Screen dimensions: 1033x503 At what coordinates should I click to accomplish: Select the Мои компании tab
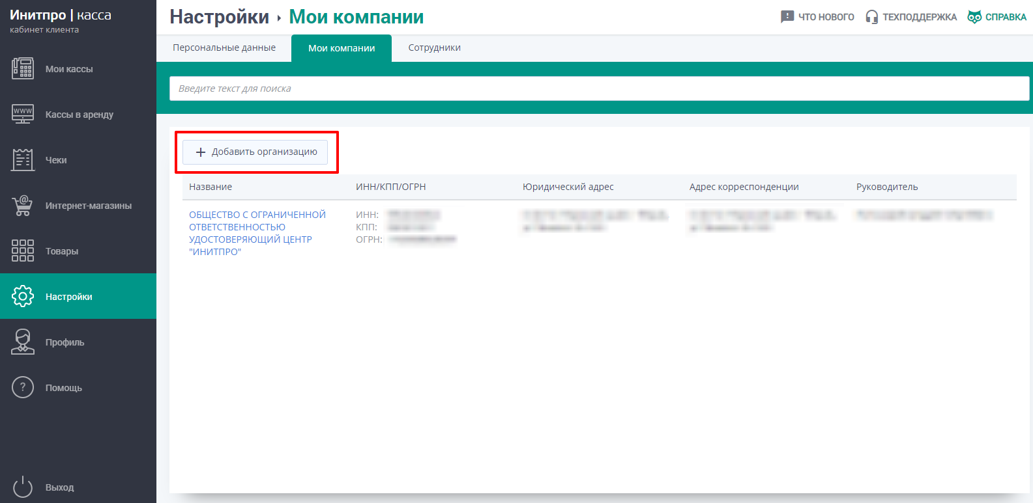pos(342,48)
